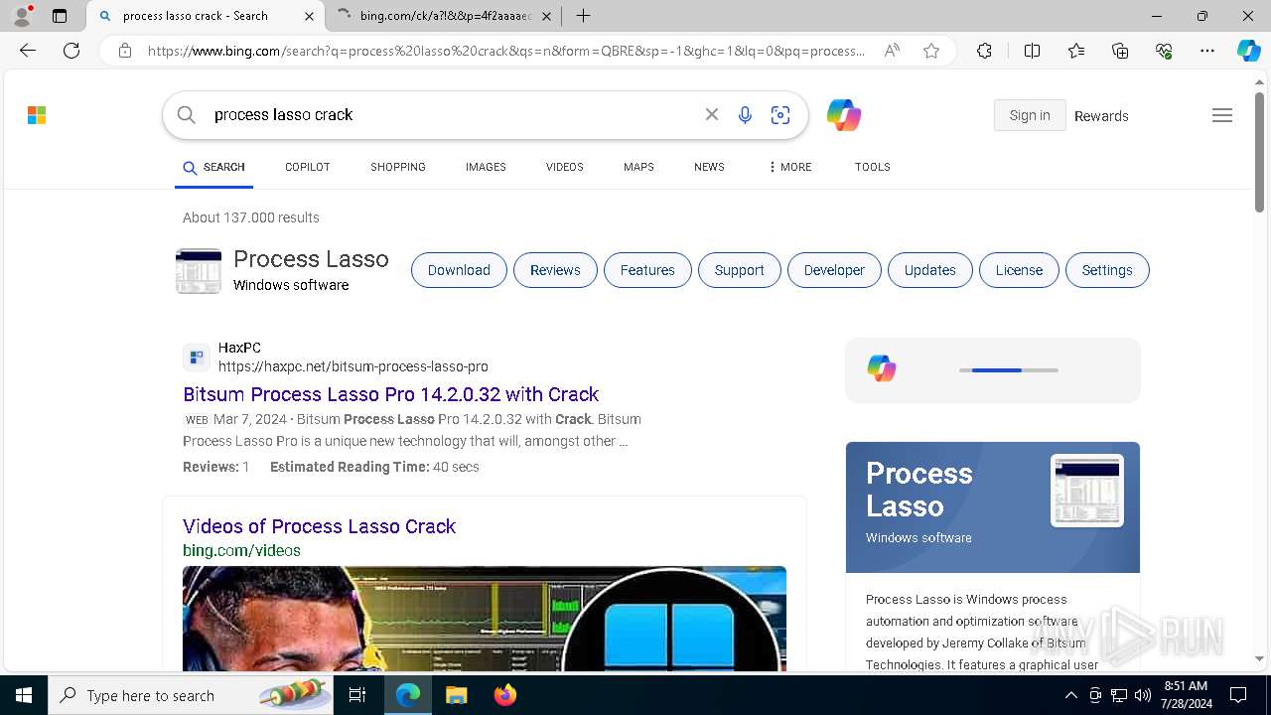Click the taskbar 'Type here to search' box
1271x715 pixels.
(192, 695)
